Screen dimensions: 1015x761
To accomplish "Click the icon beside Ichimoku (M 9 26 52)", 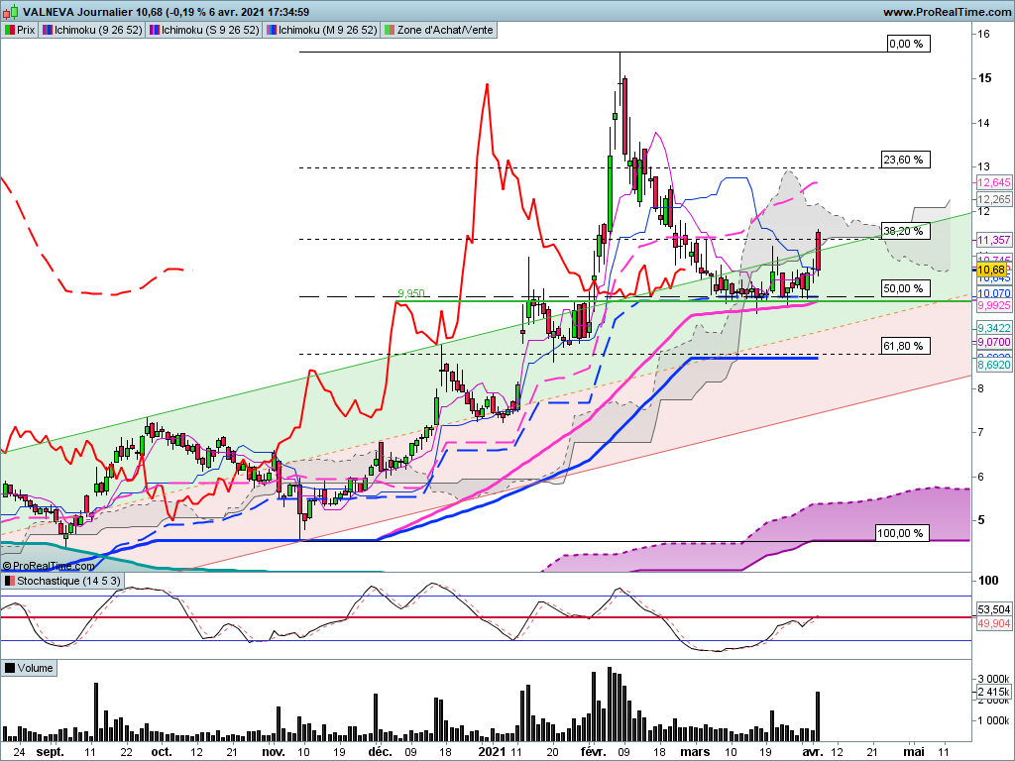I will coord(272,30).
